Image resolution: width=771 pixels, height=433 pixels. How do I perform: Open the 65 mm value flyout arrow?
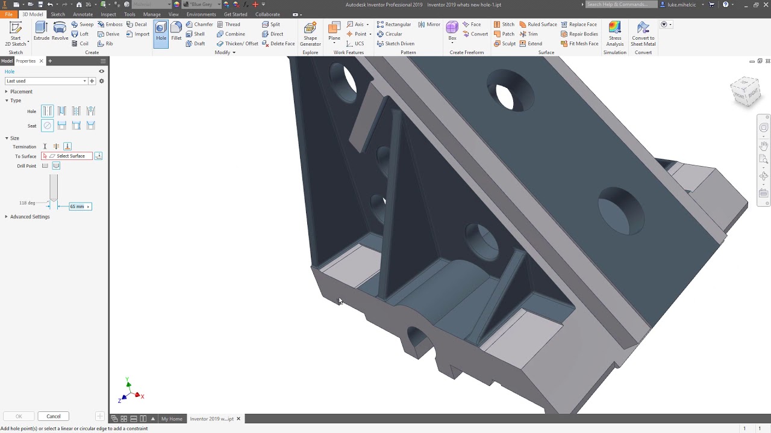pos(89,206)
